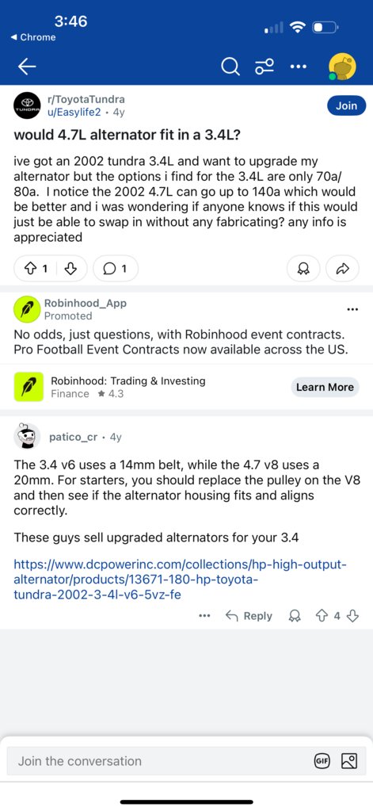This screenshot has height=811, width=373.
Task: Downvote the alternator post
Action: [72, 269]
